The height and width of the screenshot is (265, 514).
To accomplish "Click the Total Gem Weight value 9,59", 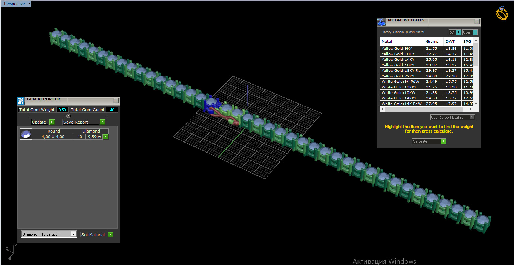I will click(62, 110).
